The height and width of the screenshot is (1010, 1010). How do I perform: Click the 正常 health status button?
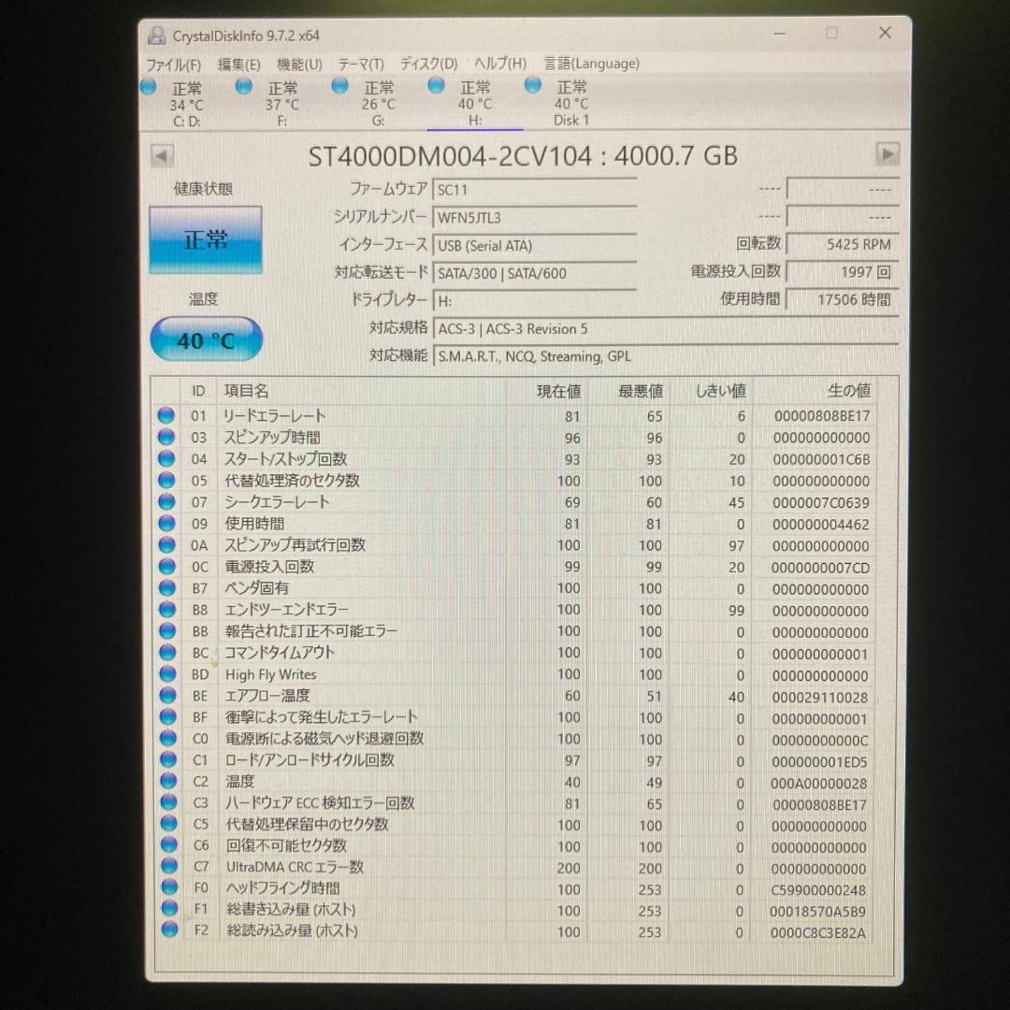pyautogui.click(x=206, y=240)
